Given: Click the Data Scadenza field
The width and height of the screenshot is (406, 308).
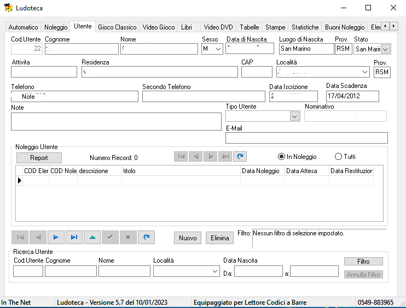Looking at the screenshot, I should [352, 96].
